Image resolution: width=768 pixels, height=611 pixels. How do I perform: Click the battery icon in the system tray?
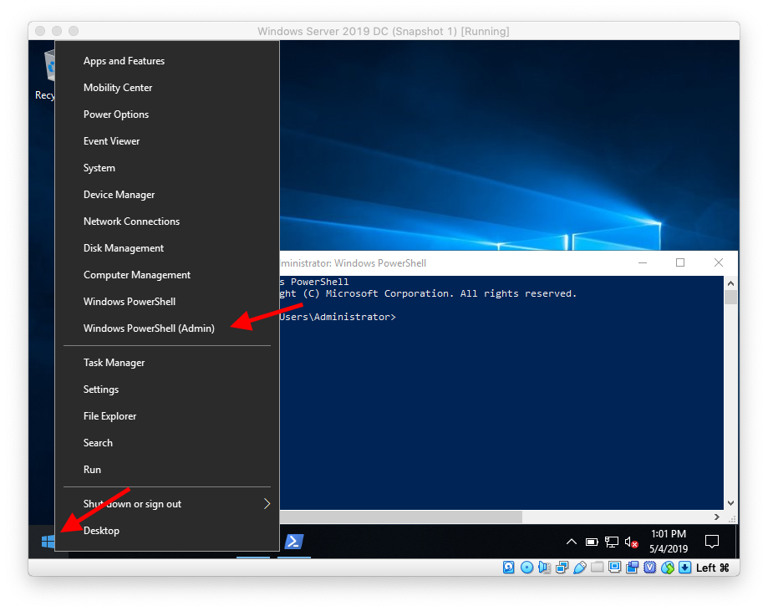[x=592, y=542]
